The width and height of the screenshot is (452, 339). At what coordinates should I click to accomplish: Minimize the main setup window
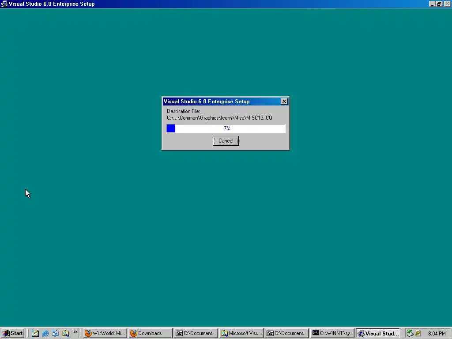(432, 4)
